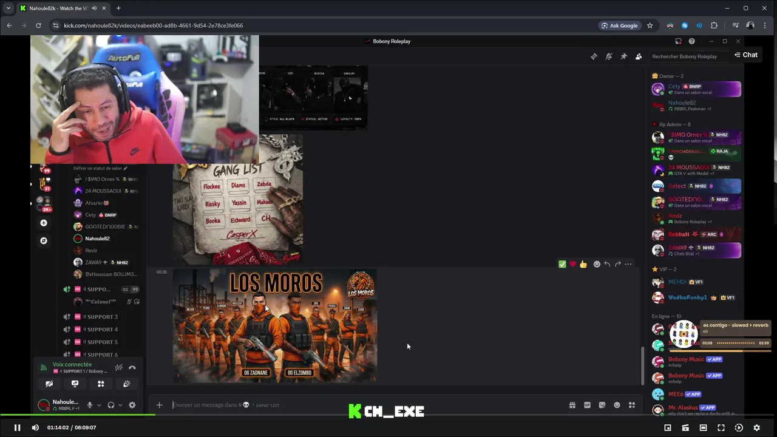Image resolution: width=777 pixels, height=437 pixels.
Task: Open Discord user settings gear
Action: tap(132, 405)
